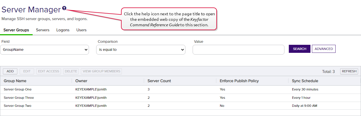Open the Logons tab
Screen dimensions: 361x116
click(x=63, y=30)
